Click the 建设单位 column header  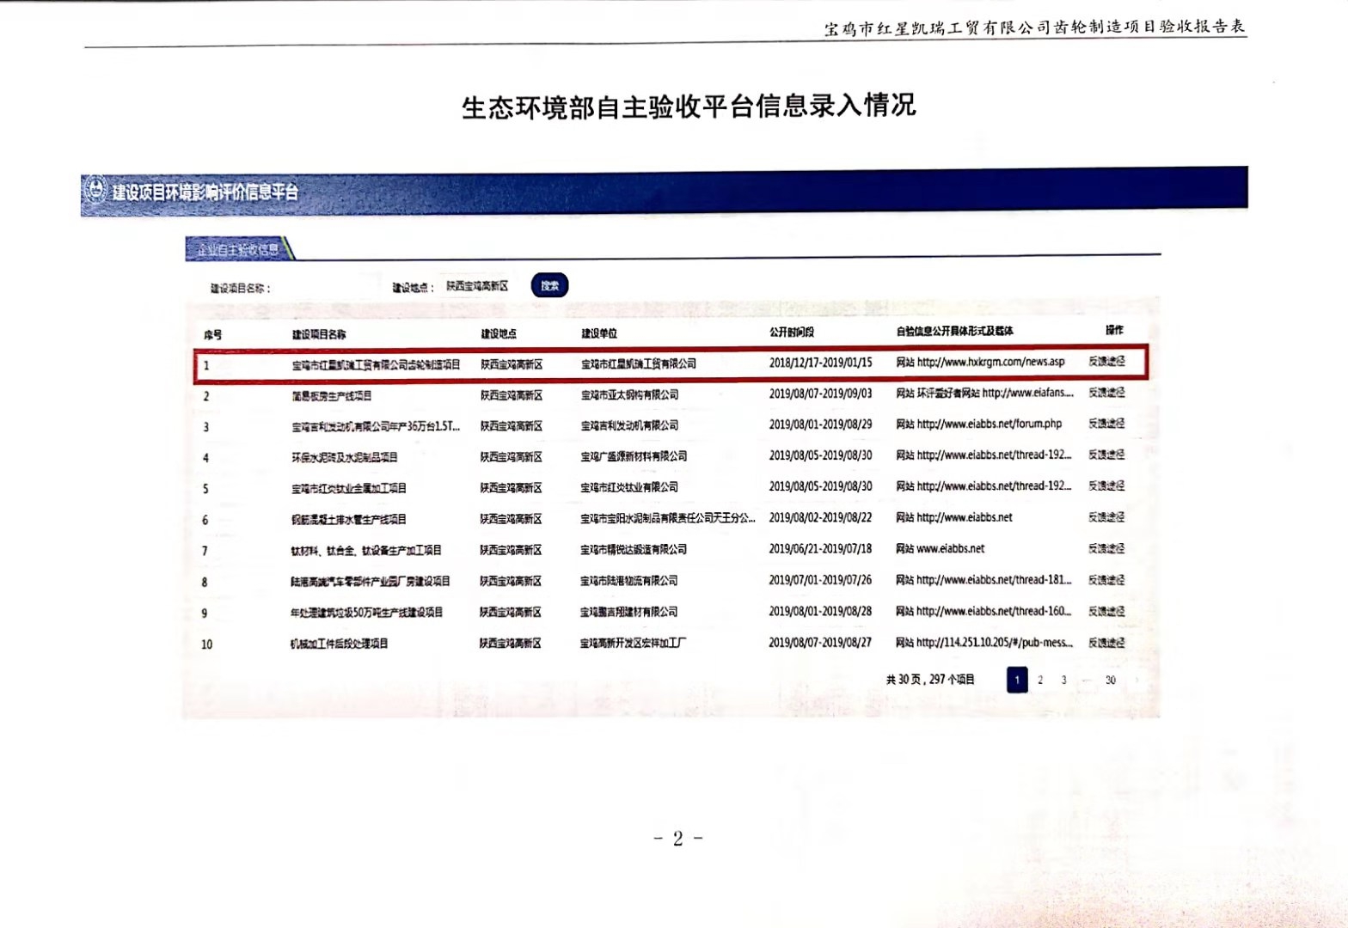[598, 333]
